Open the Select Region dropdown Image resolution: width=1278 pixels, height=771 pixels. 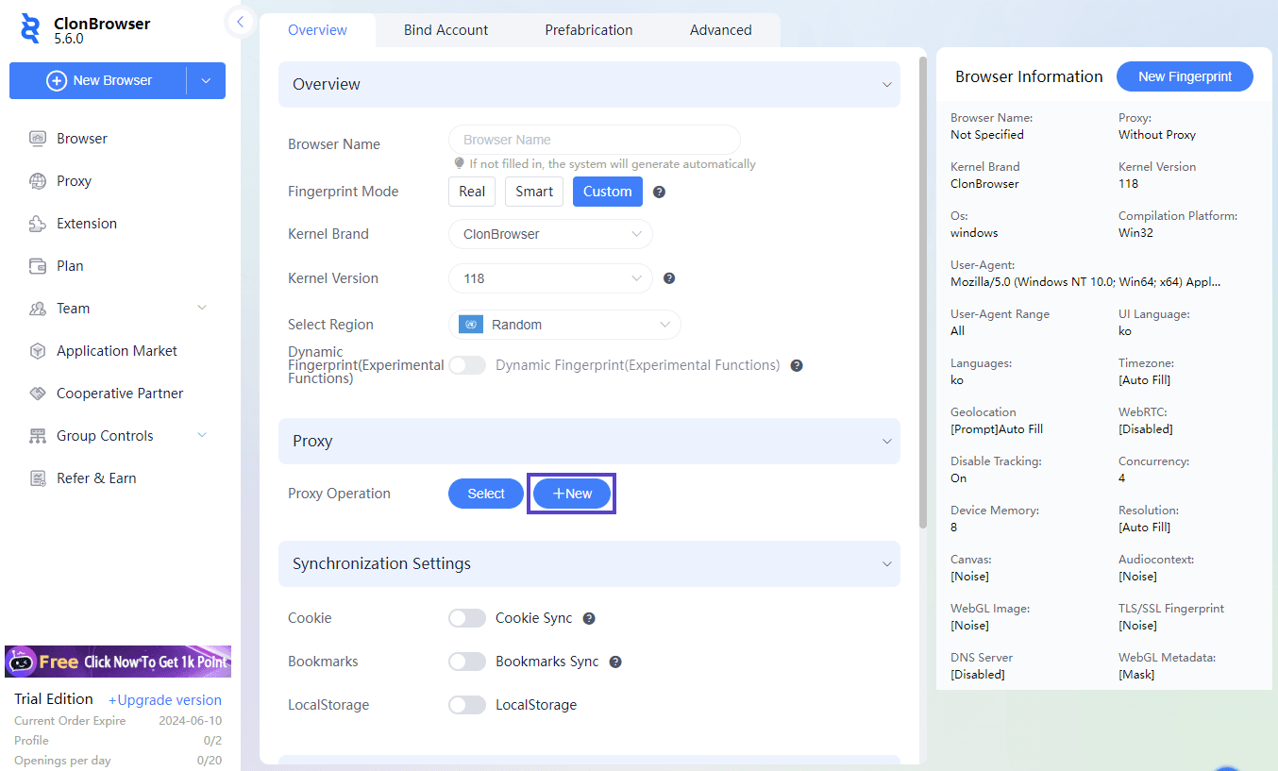pos(564,325)
